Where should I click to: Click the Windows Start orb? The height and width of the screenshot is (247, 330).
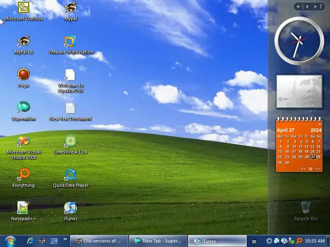(10, 242)
